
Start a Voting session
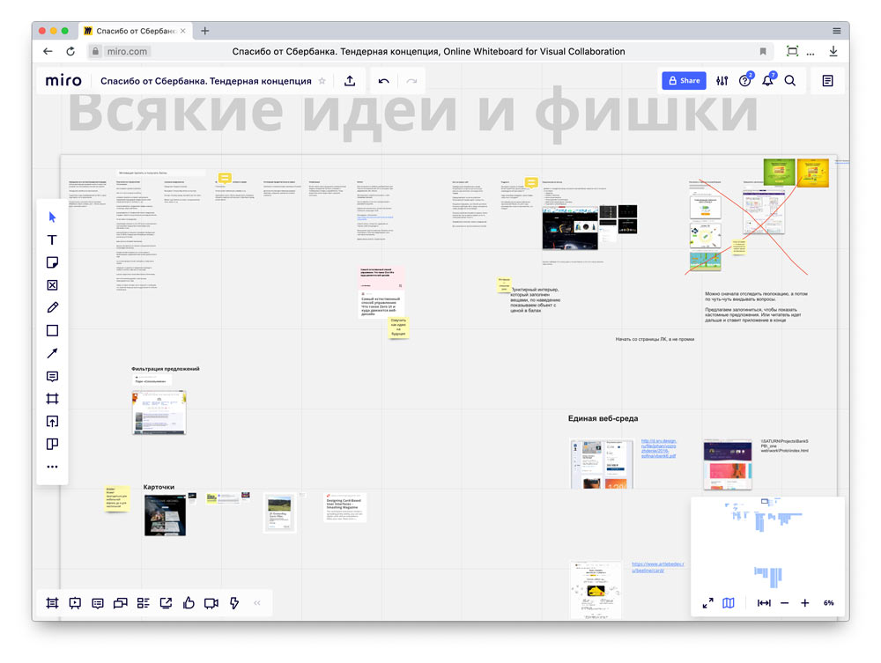pos(189,603)
